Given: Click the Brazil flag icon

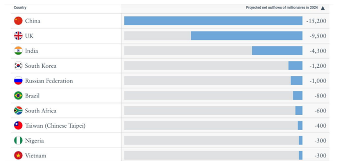Looking at the screenshot, I should pyautogui.click(x=18, y=95).
